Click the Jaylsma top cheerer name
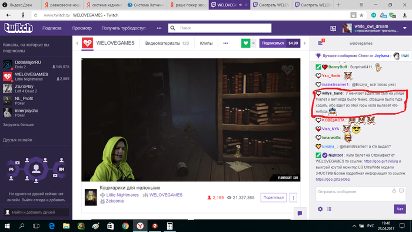412x232 pixels. pyautogui.click(x=382, y=56)
